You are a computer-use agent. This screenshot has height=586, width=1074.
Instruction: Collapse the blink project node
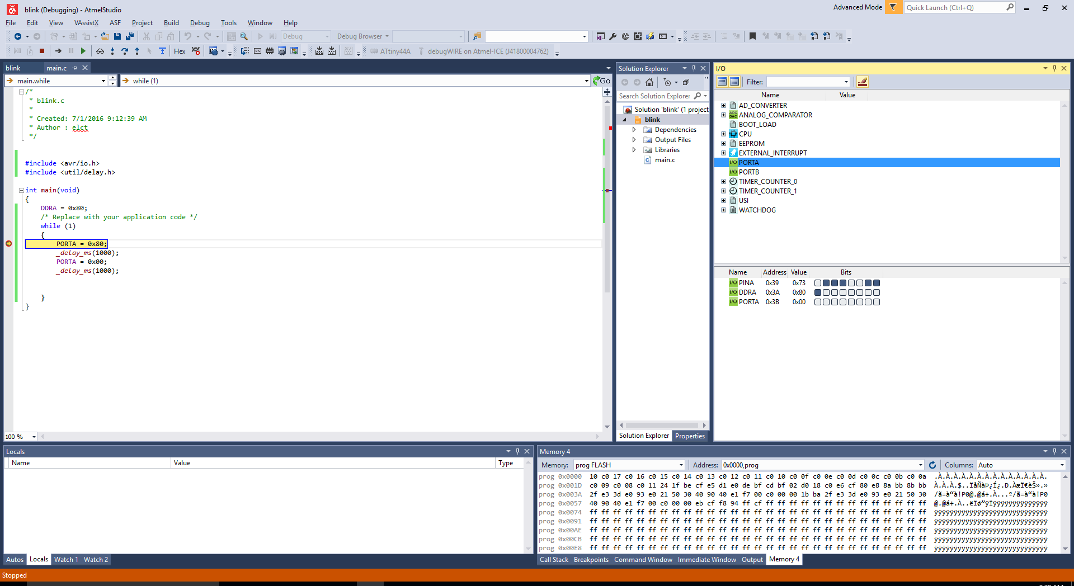click(625, 120)
